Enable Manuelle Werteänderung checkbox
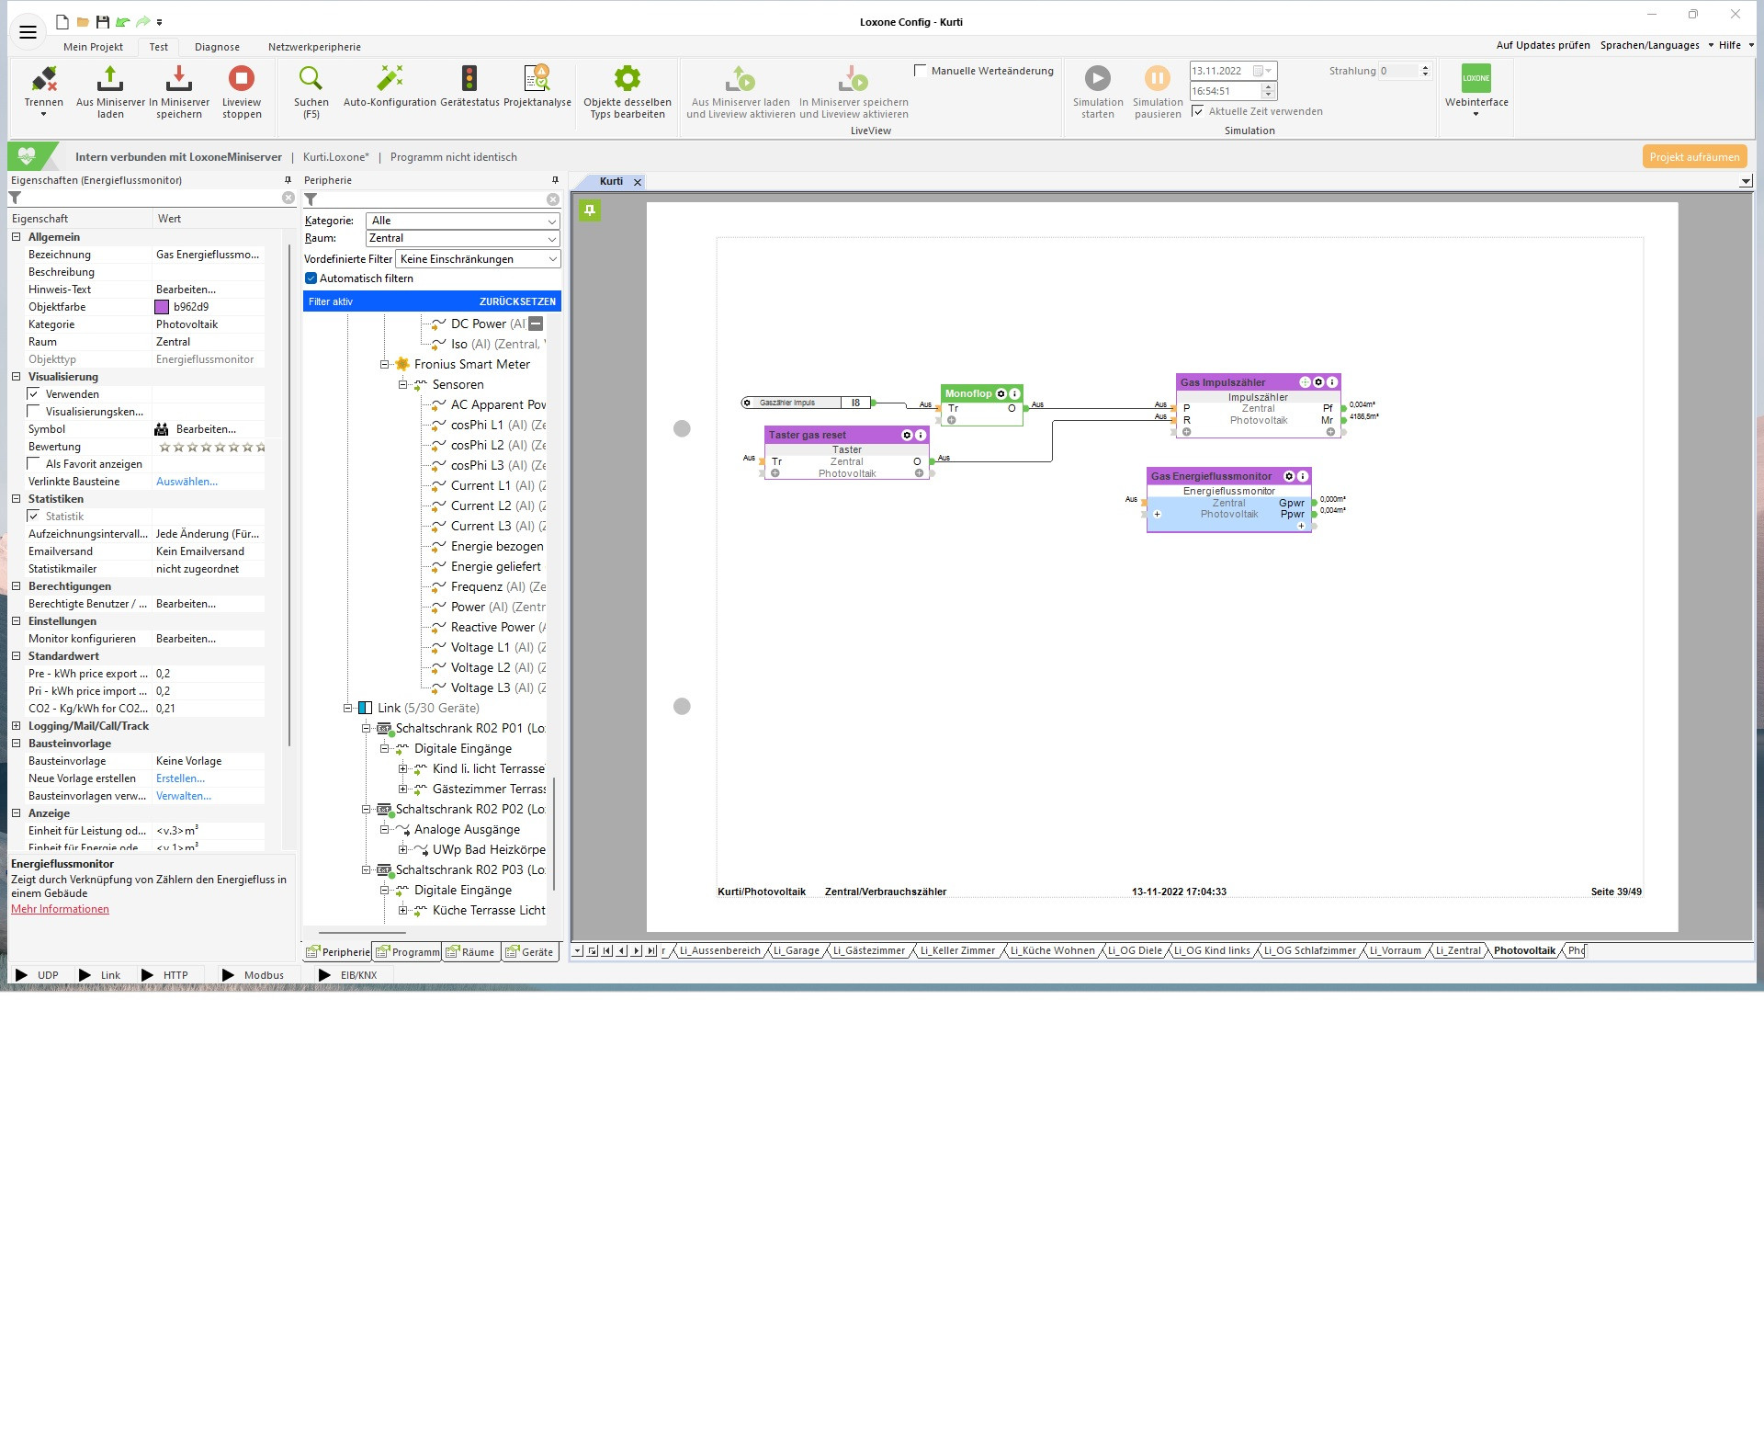Viewport: 1764px width, 1454px height. 921,71
